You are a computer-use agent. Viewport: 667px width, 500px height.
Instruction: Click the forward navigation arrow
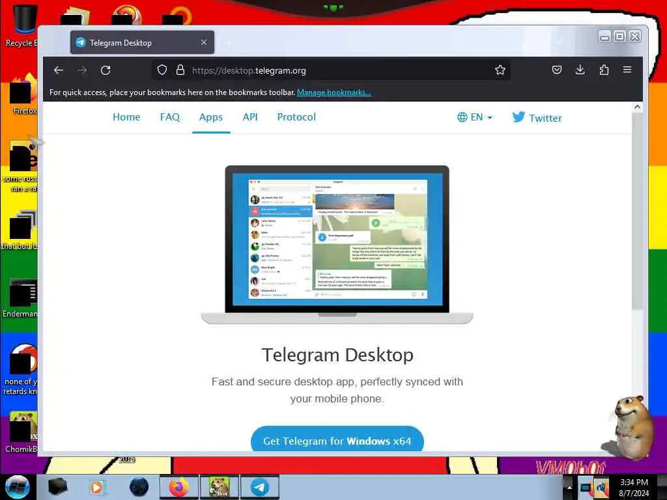82,70
